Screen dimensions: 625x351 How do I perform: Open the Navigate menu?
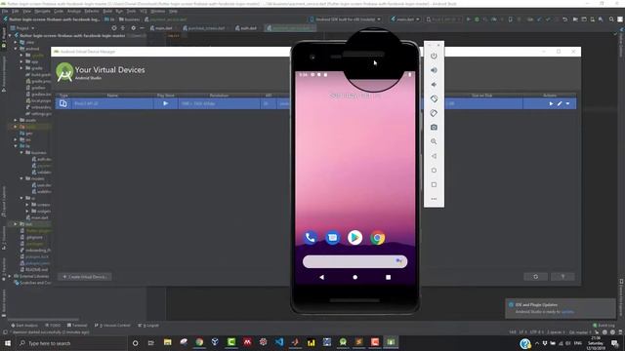(42, 11)
